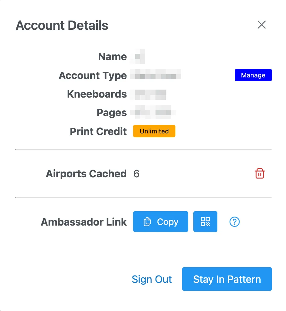Clear cached airports with trash icon
Image resolution: width=286 pixels, height=311 pixels.
click(x=259, y=174)
